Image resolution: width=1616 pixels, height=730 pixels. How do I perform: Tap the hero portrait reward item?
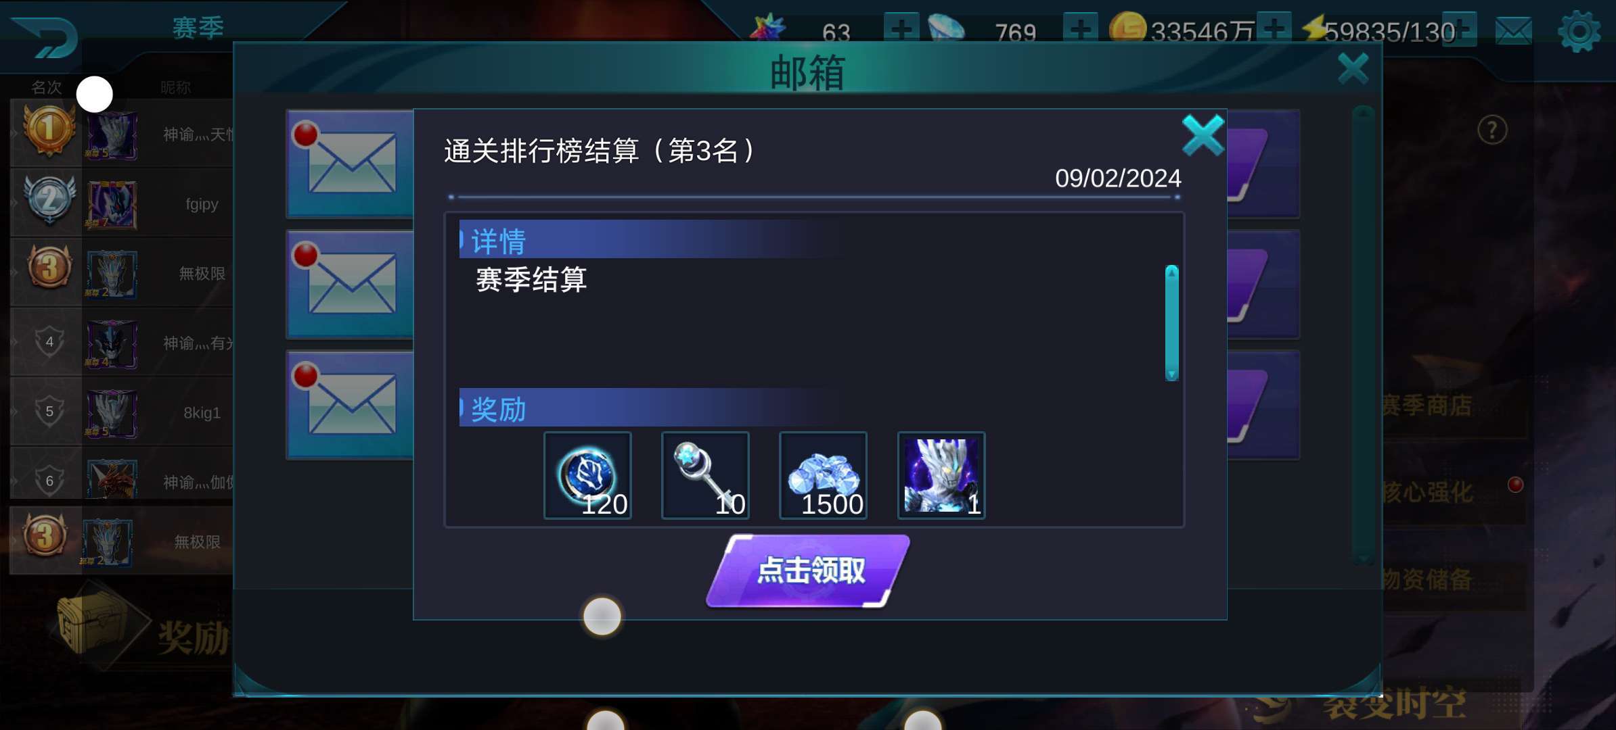coord(941,476)
